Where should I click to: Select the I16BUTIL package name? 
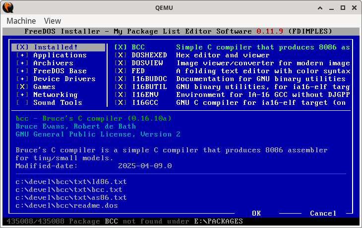149,87
